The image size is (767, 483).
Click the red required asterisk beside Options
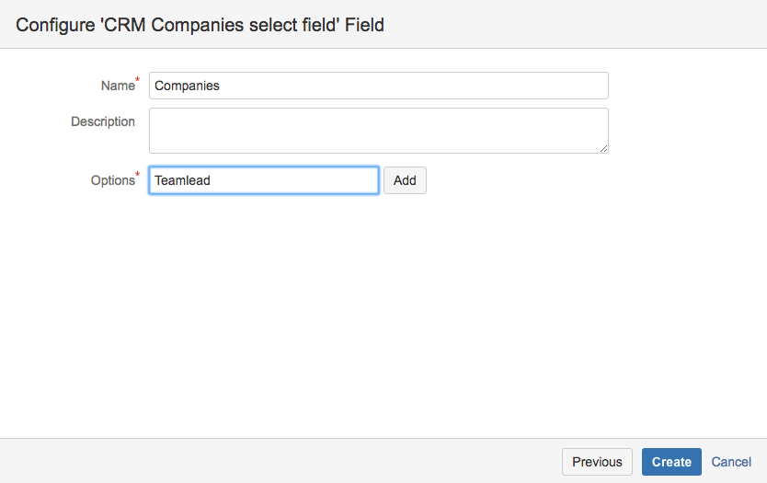138,176
